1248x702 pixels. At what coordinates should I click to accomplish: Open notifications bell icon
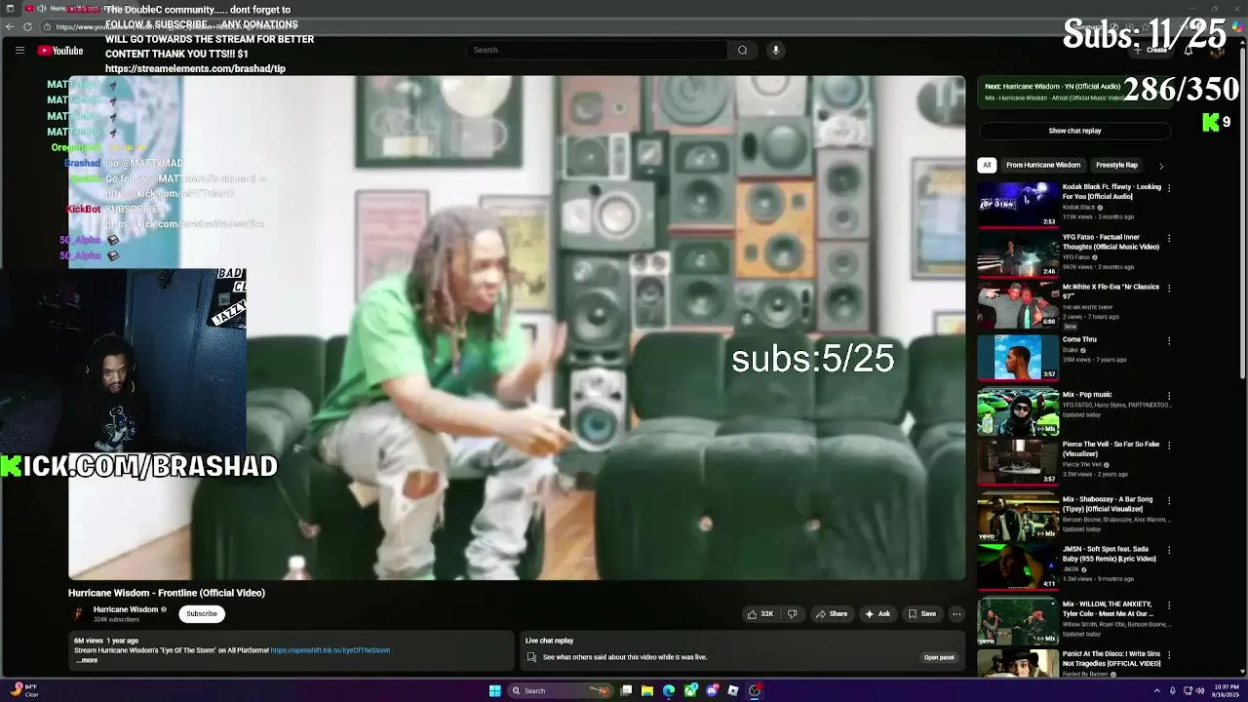(1188, 50)
